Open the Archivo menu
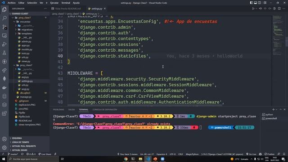This screenshot has width=288, height=162. 11,3
